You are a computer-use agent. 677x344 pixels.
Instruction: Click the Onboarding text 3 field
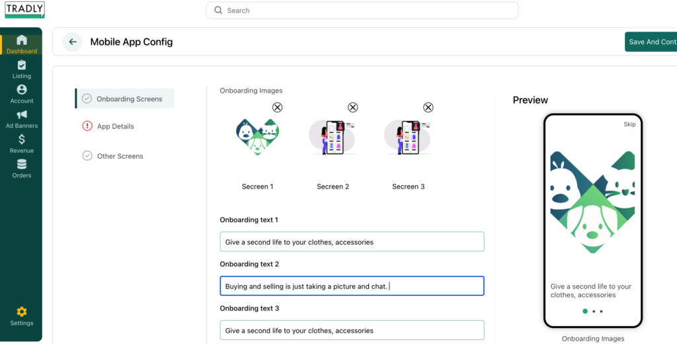(x=352, y=330)
